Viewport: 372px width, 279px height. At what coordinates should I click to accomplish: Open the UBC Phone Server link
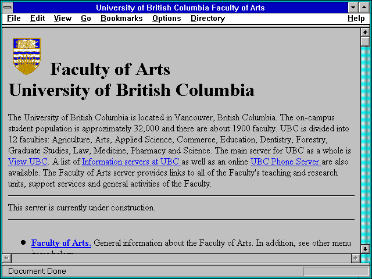285,162
